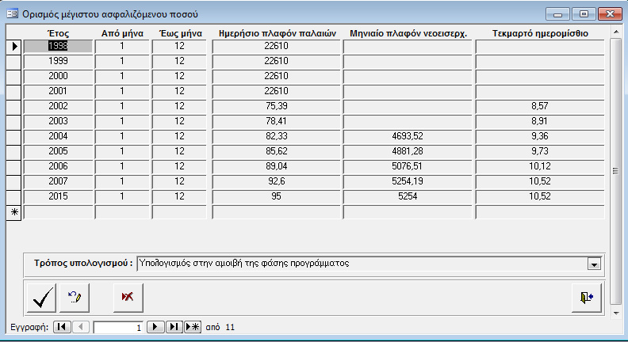Open the form's title bar system icon
Image resolution: width=628 pixels, height=342 pixels.
click(13, 13)
